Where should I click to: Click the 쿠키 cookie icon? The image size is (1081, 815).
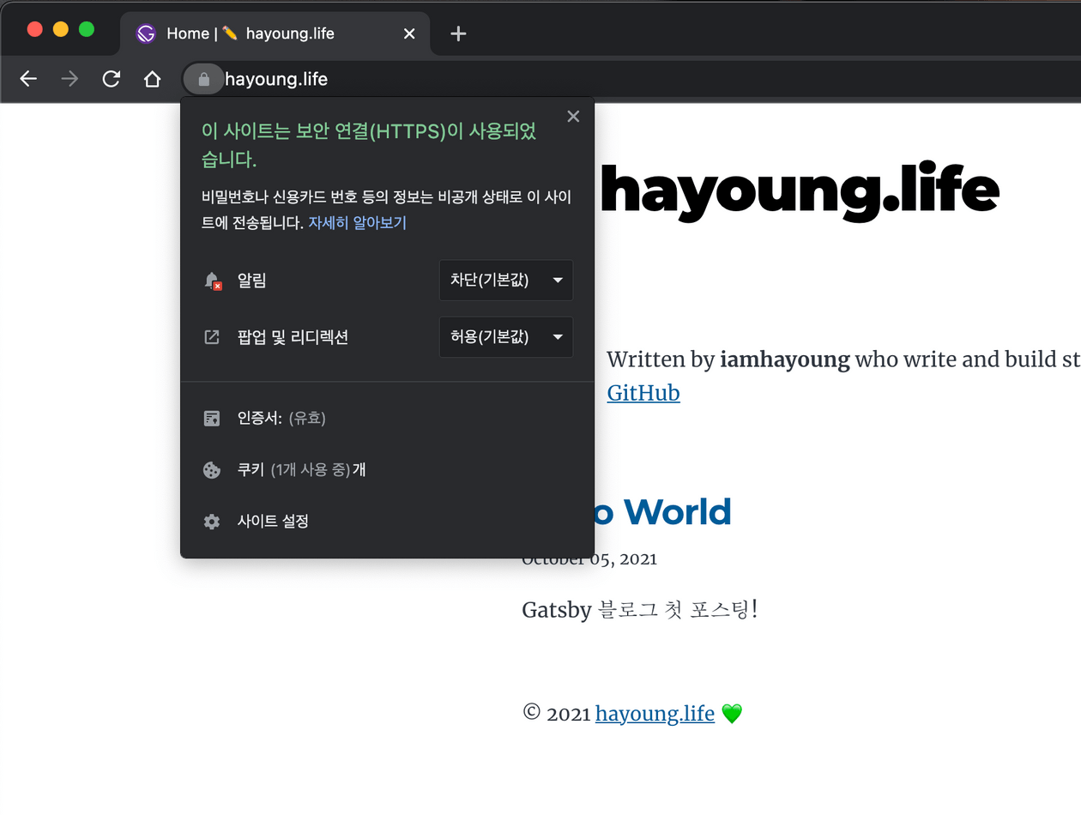211,469
